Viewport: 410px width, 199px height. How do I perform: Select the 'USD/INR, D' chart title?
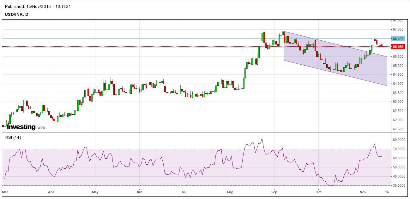[x=16, y=14]
